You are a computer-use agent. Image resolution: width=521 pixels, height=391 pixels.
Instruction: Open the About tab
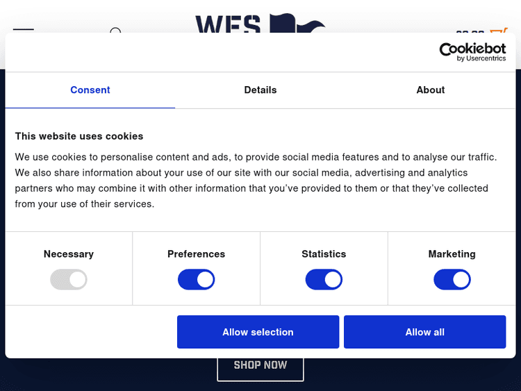pos(431,90)
